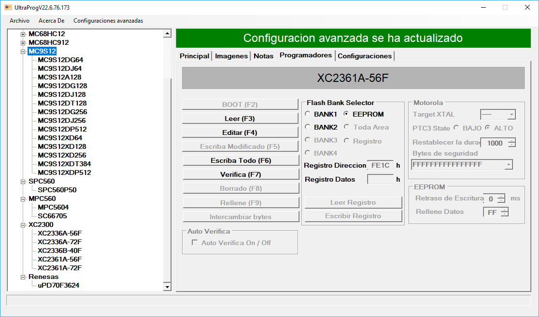The height and width of the screenshot is (317, 539).
Task: Click the Registro Direccion input field
Action: 380,165
